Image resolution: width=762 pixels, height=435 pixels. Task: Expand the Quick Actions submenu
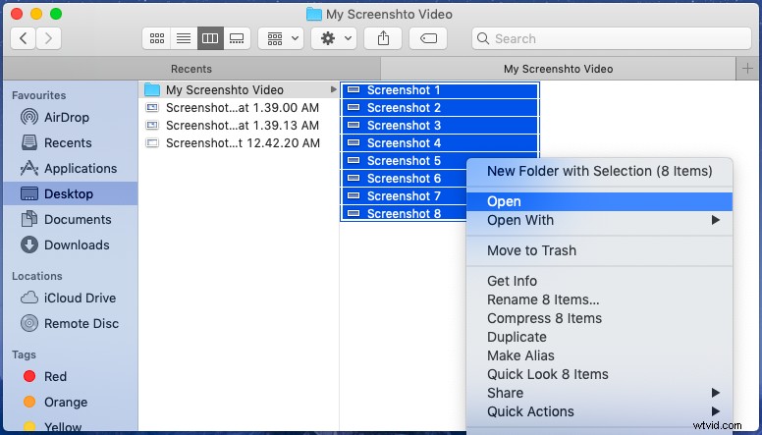coord(599,411)
